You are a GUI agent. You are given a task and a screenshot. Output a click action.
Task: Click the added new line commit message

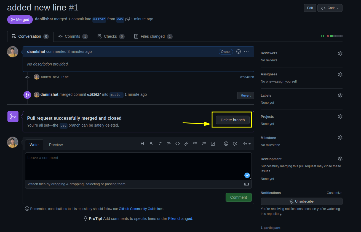(x=55, y=77)
